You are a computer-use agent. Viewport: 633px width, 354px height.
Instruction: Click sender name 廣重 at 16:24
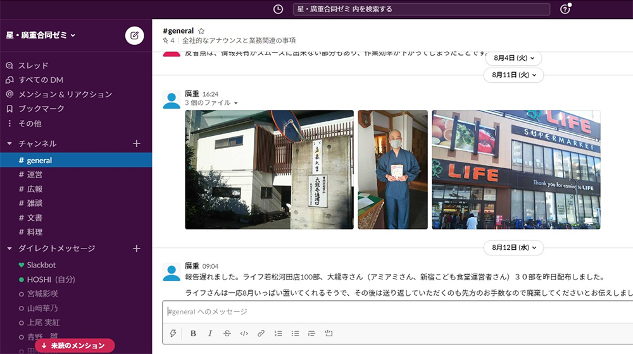(192, 94)
